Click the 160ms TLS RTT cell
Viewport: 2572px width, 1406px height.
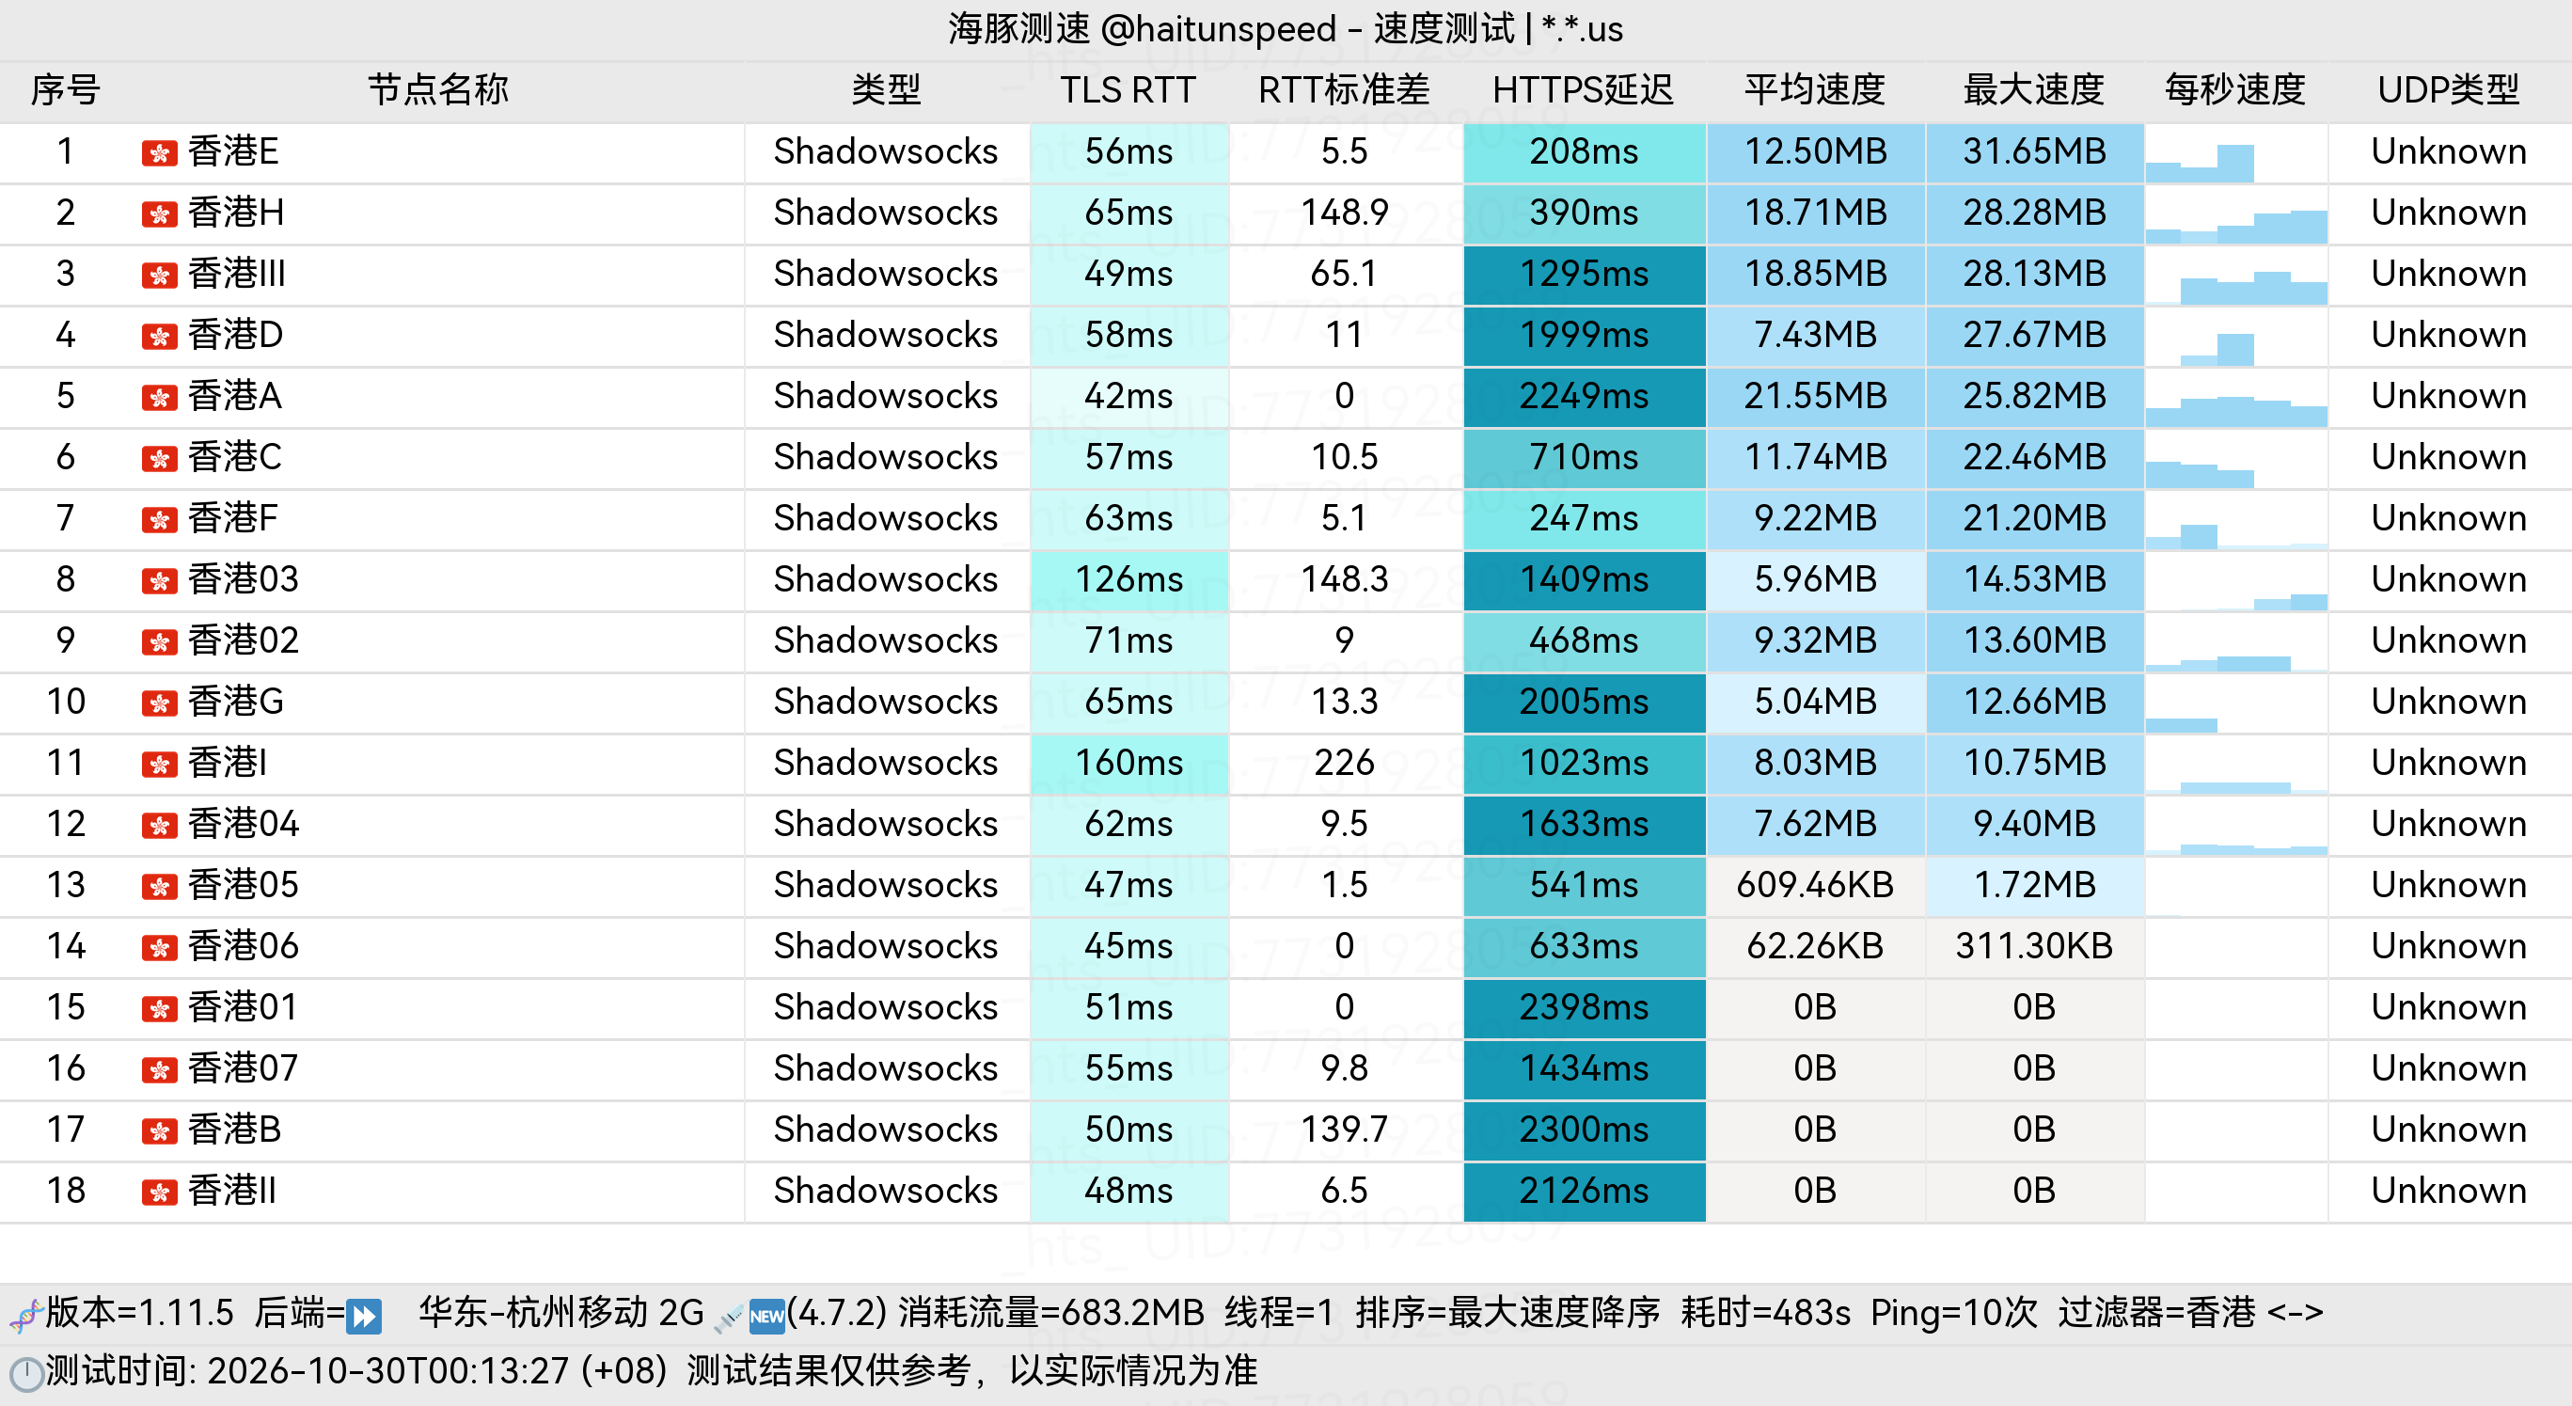1128,764
